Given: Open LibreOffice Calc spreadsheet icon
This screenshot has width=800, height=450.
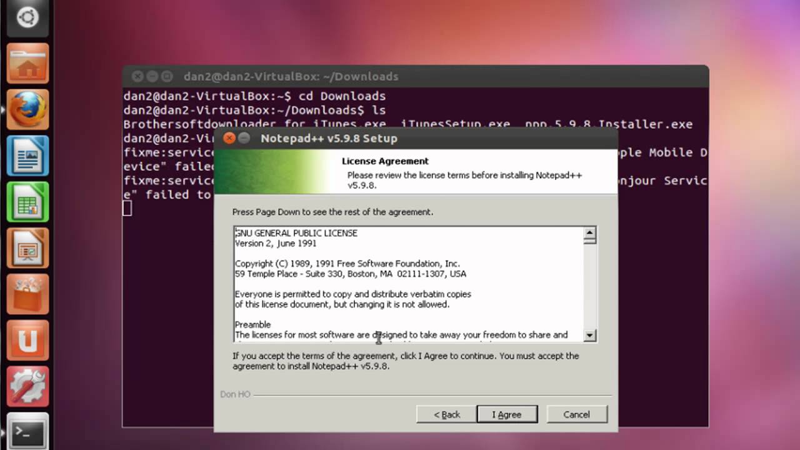Looking at the screenshot, I should tap(27, 202).
